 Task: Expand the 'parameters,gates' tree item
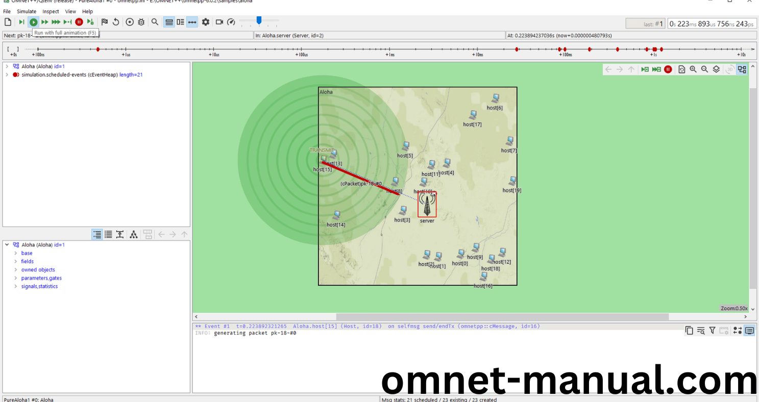[x=16, y=278]
